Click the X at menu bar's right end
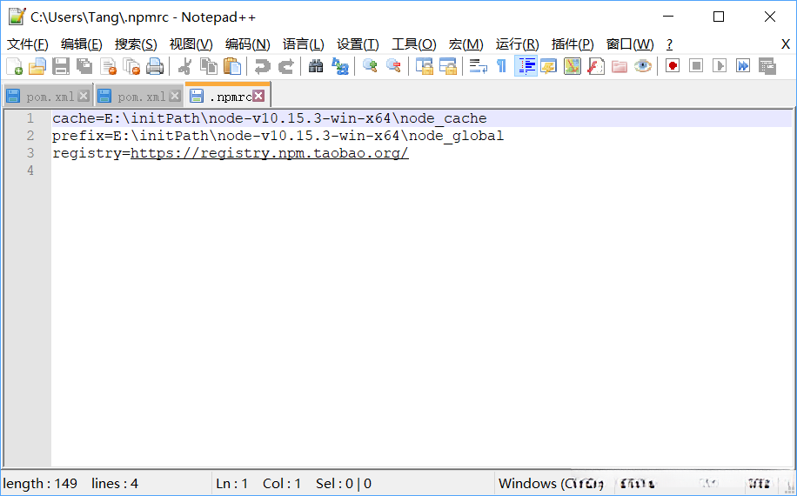The width and height of the screenshot is (797, 496). click(786, 44)
